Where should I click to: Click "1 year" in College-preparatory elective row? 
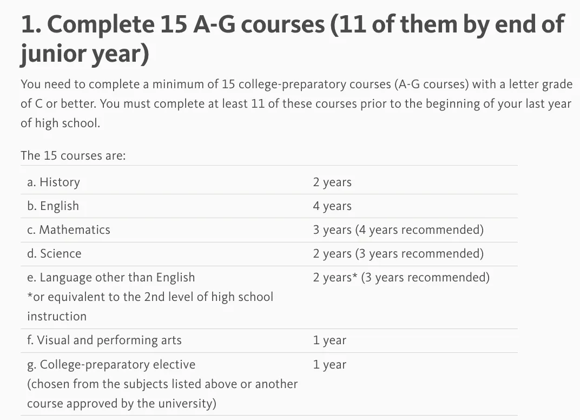click(x=329, y=364)
